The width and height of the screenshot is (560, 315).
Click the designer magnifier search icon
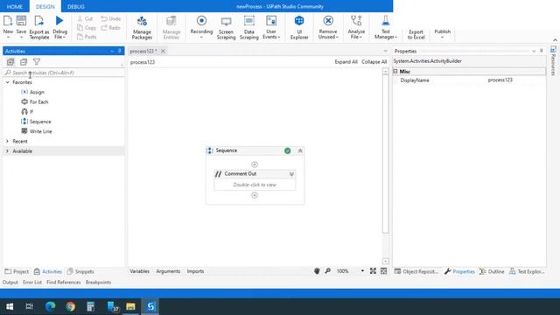point(327,271)
